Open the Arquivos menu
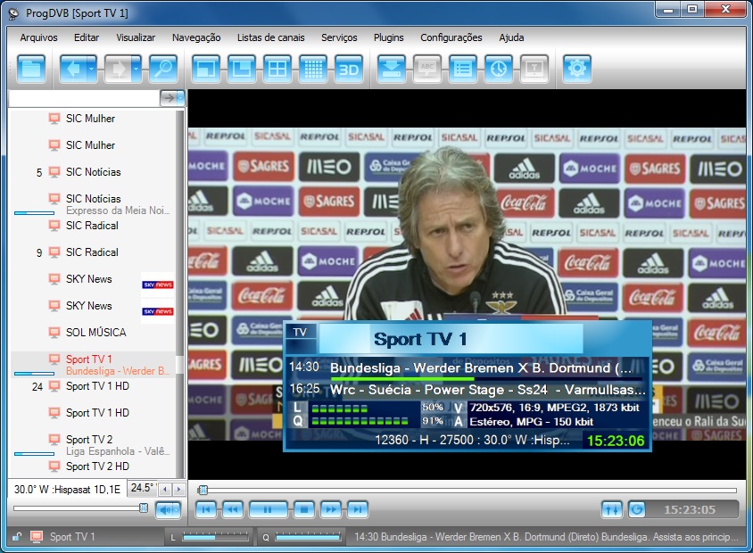The image size is (753, 553). tap(39, 37)
